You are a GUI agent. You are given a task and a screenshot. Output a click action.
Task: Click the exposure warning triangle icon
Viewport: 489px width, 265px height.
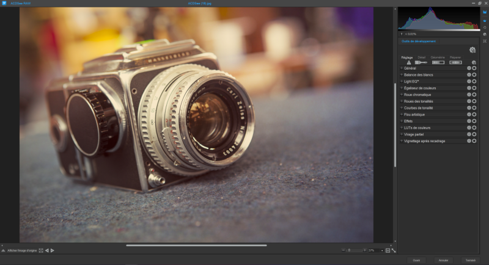click(x=409, y=63)
